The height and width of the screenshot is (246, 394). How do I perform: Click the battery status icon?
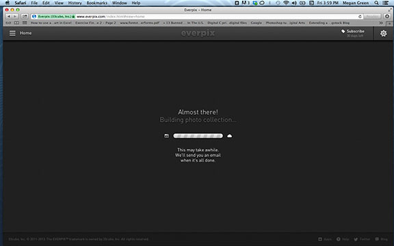tap(302, 3)
